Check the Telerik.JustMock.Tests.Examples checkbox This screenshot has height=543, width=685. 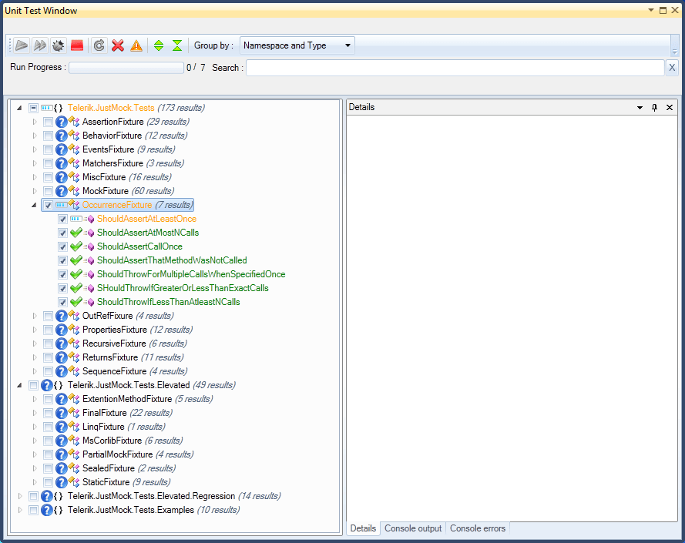(x=34, y=510)
